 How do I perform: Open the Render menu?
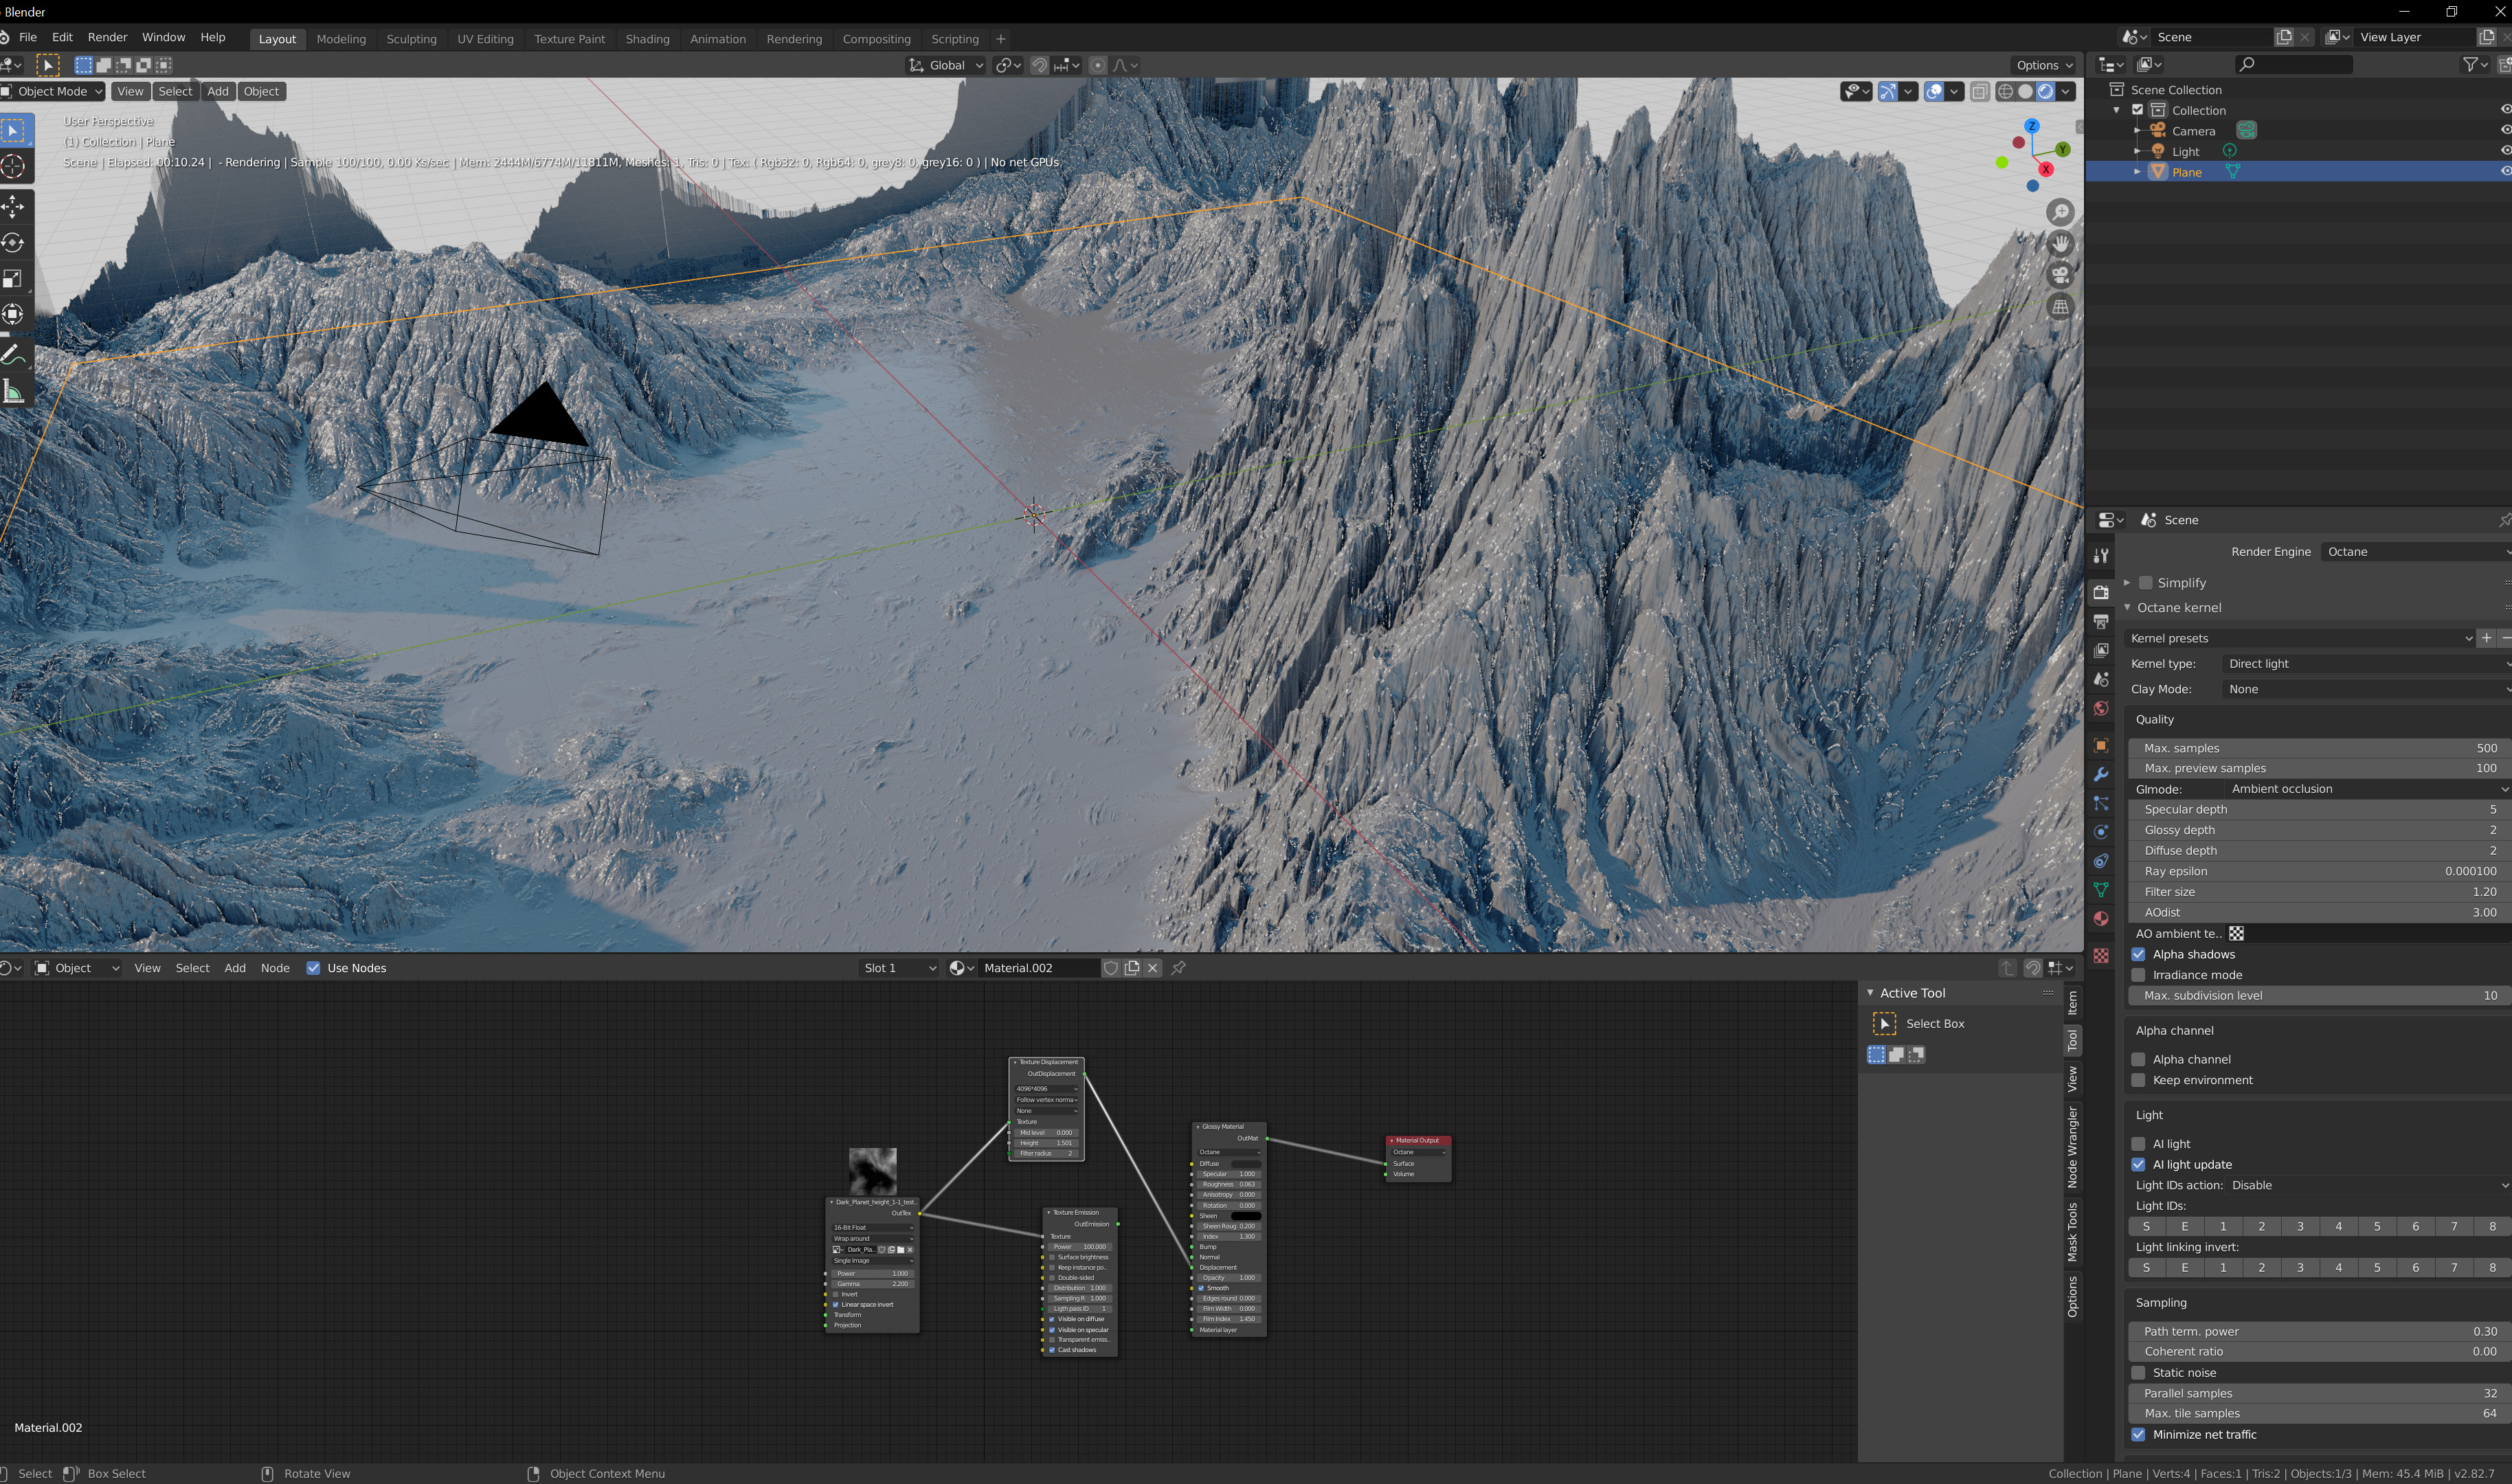click(x=107, y=37)
